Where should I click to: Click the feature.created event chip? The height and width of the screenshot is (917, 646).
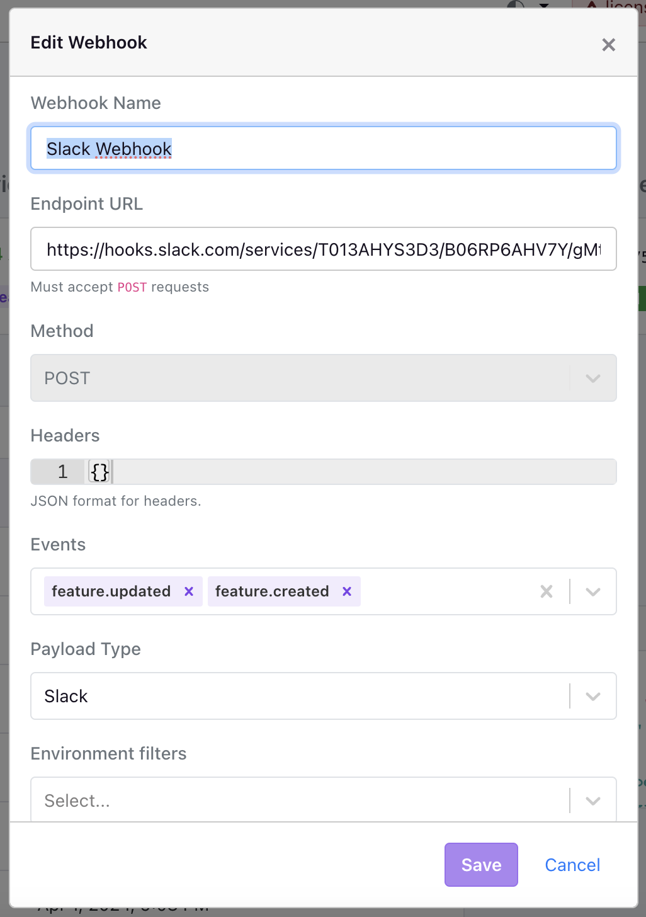pos(272,591)
